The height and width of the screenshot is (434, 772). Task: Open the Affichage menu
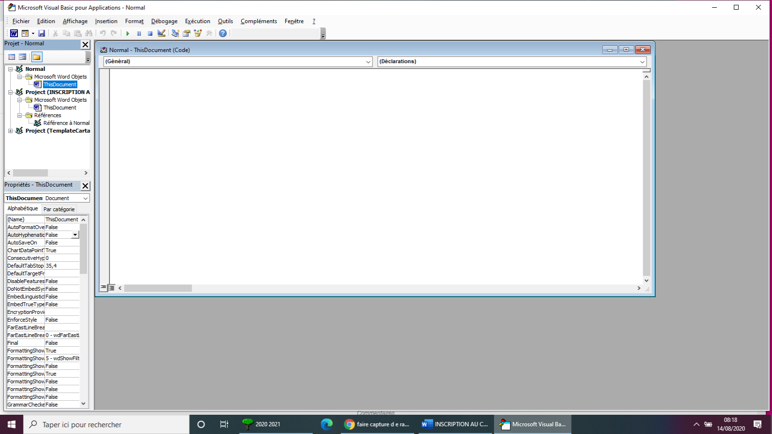[75, 21]
